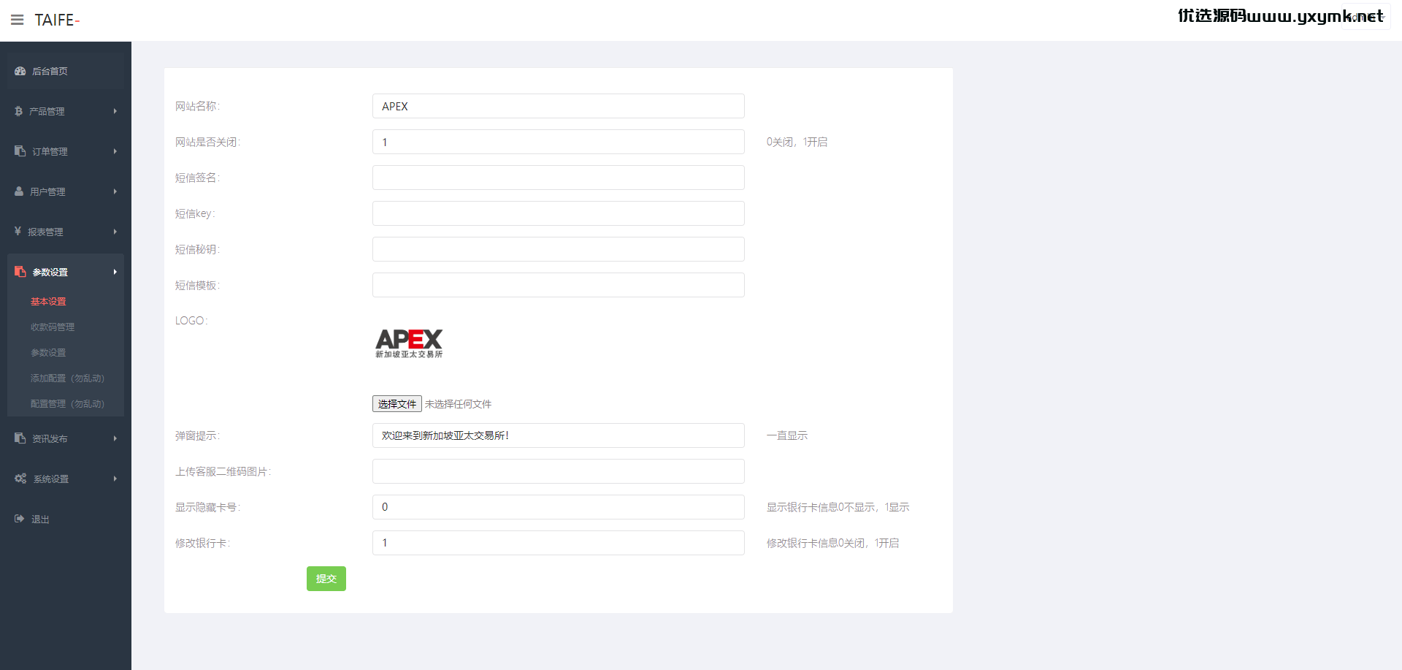
Task: Expand the 资讯发布 menu arrow
Action: click(x=115, y=438)
